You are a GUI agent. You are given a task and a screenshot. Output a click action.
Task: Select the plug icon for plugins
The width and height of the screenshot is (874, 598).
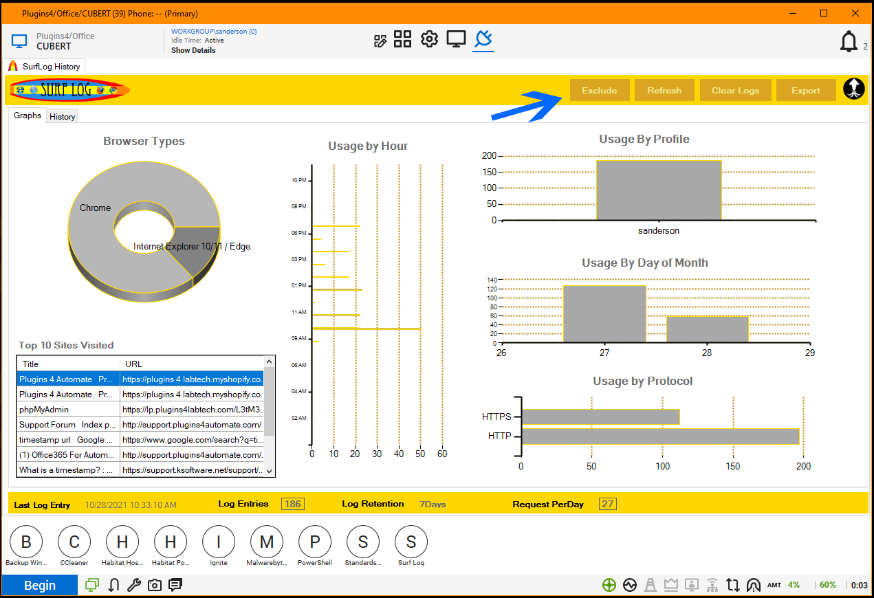[483, 39]
